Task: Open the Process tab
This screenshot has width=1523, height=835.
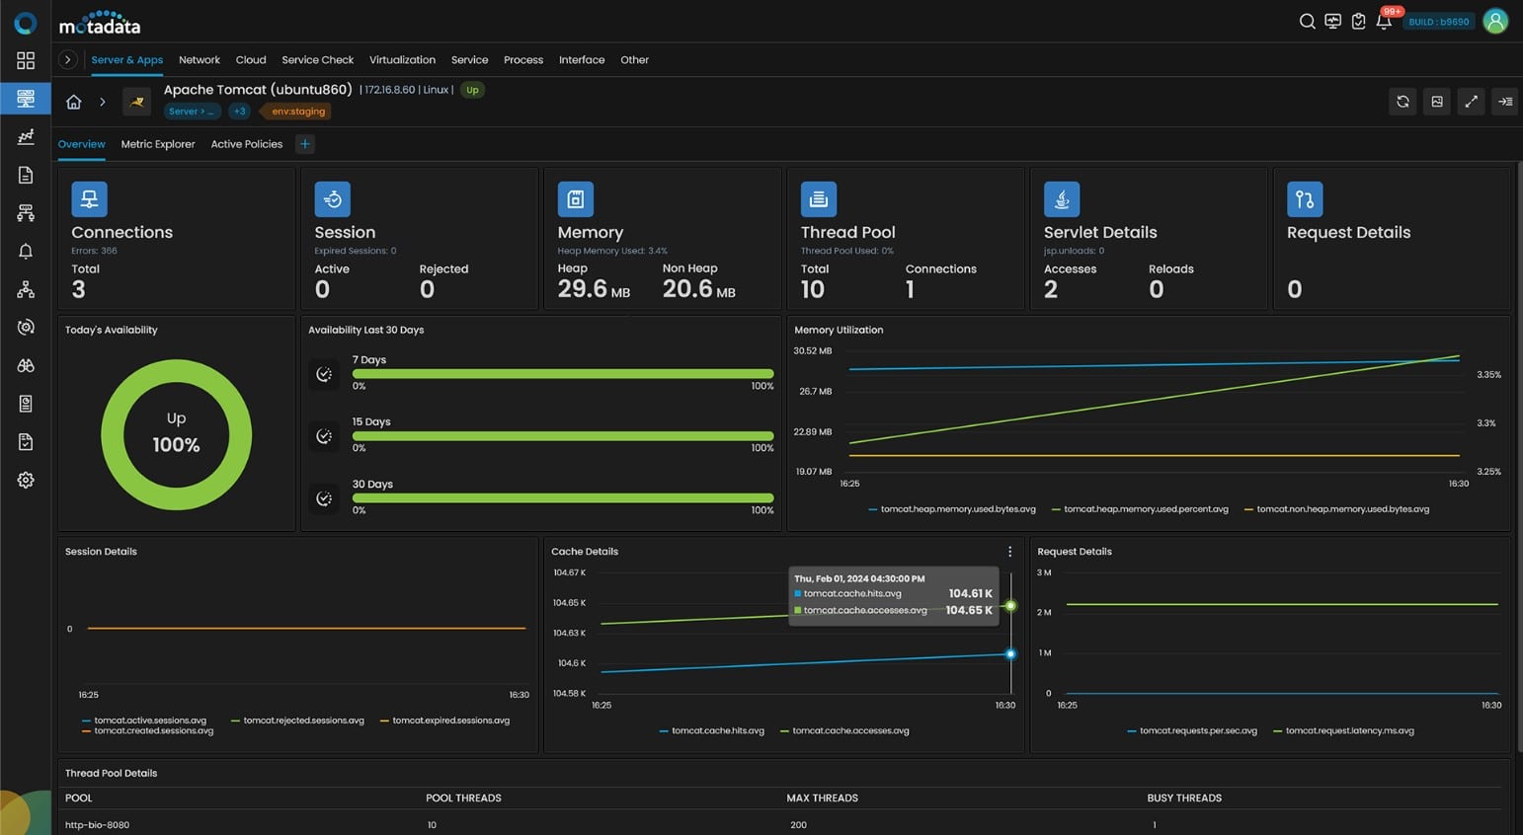Action: 523,60
